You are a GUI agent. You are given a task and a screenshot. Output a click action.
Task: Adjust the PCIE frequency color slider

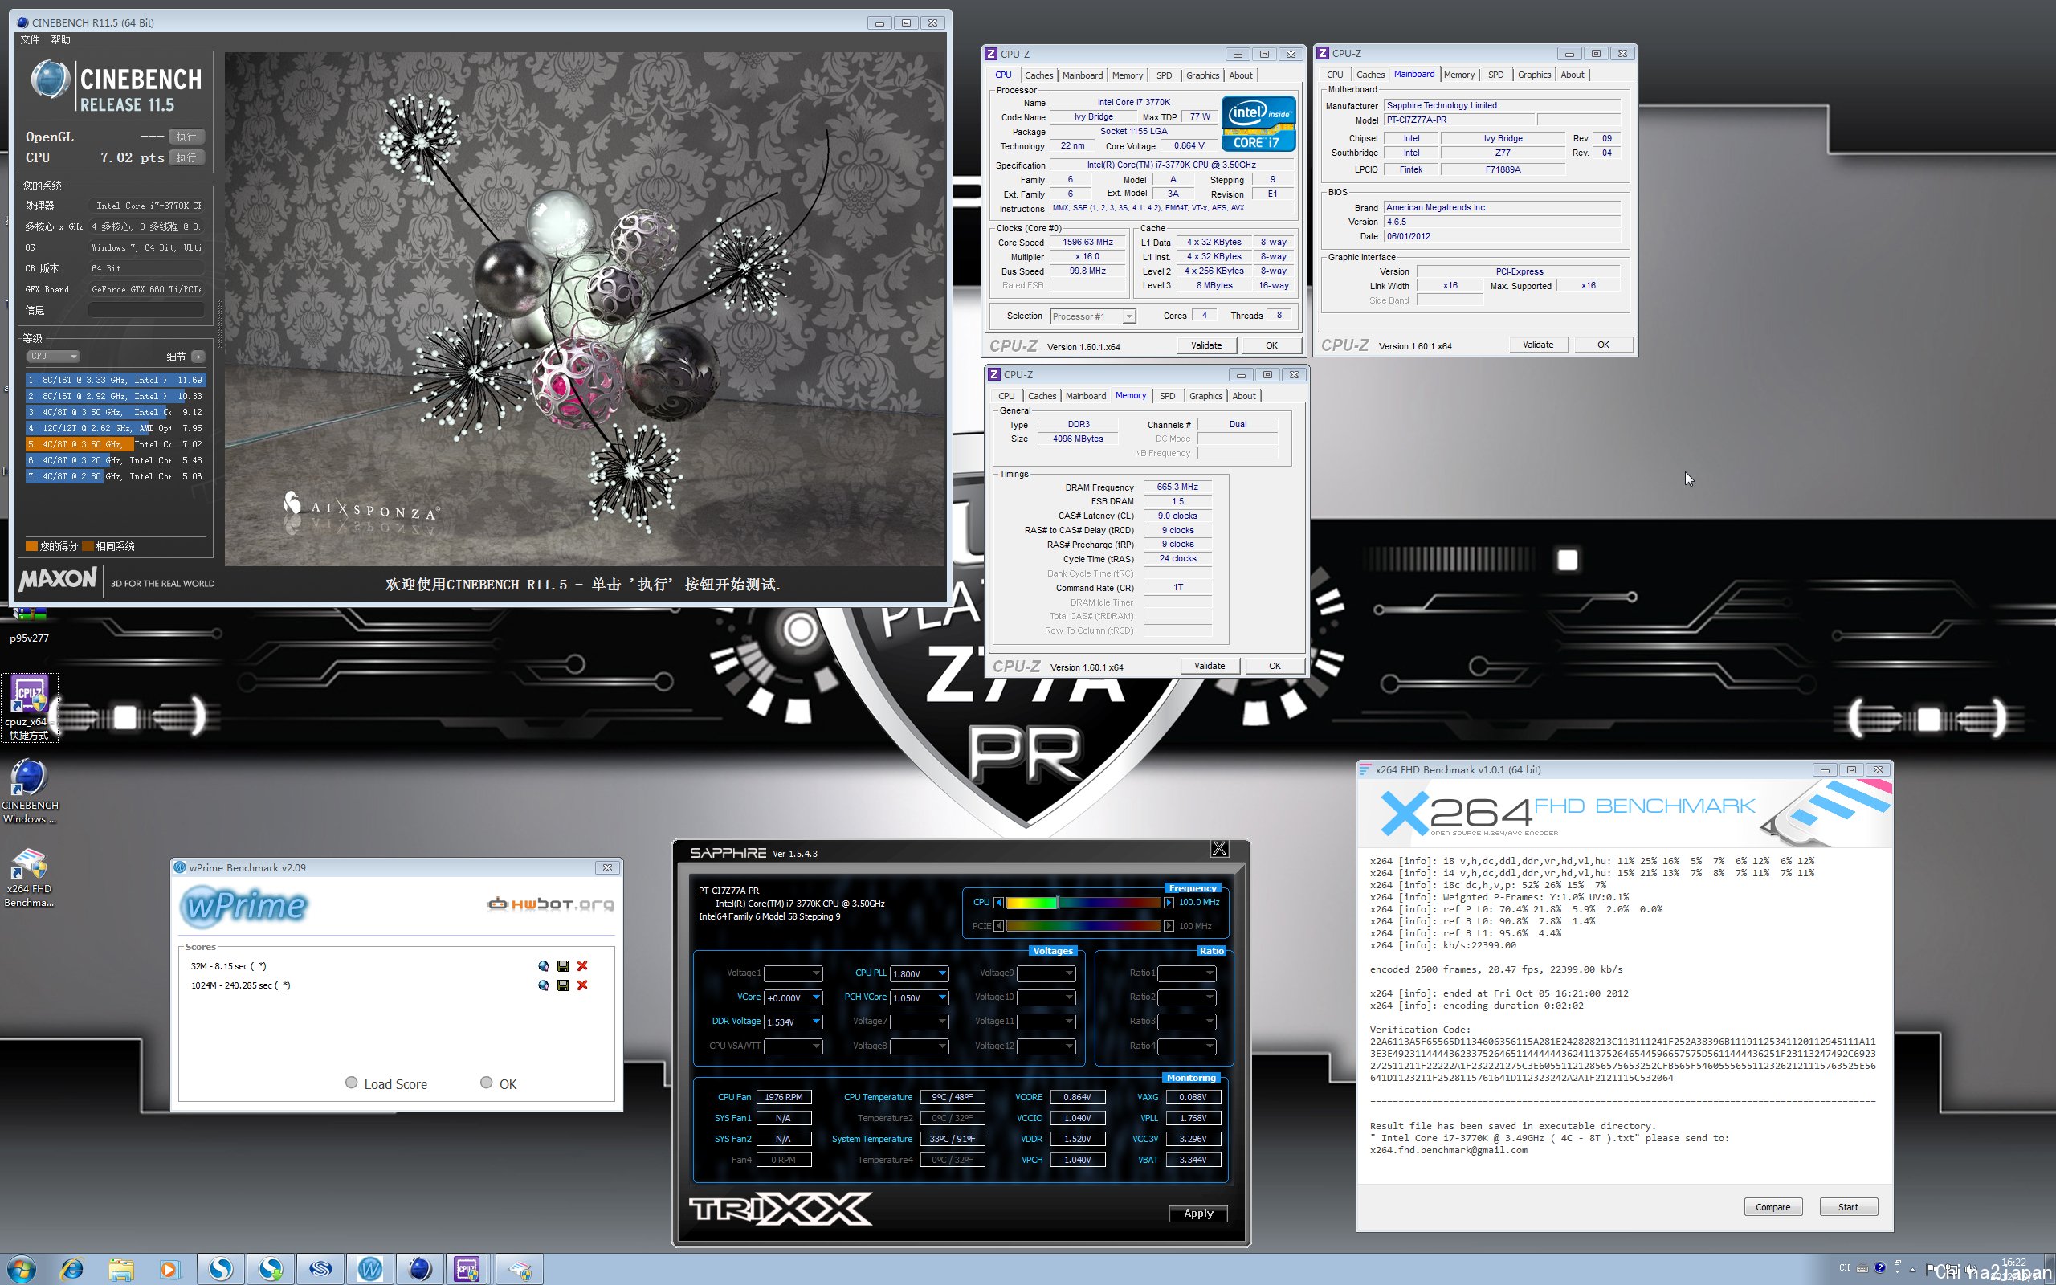1083,925
